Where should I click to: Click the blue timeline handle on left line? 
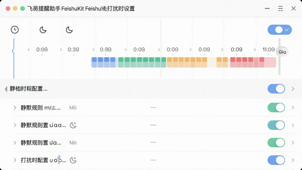point(13,51)
